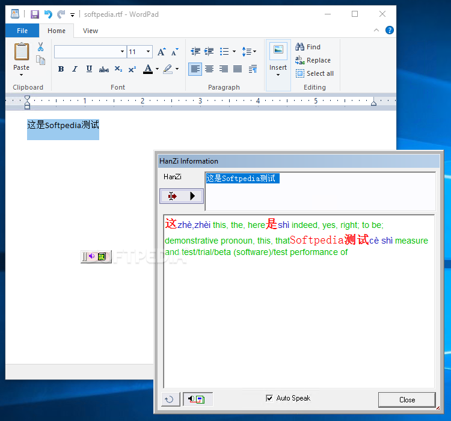Click the resize grip of HanZi window
Image resolution: width=451 pixels, height=421 pixels.
tap(438, 408)
